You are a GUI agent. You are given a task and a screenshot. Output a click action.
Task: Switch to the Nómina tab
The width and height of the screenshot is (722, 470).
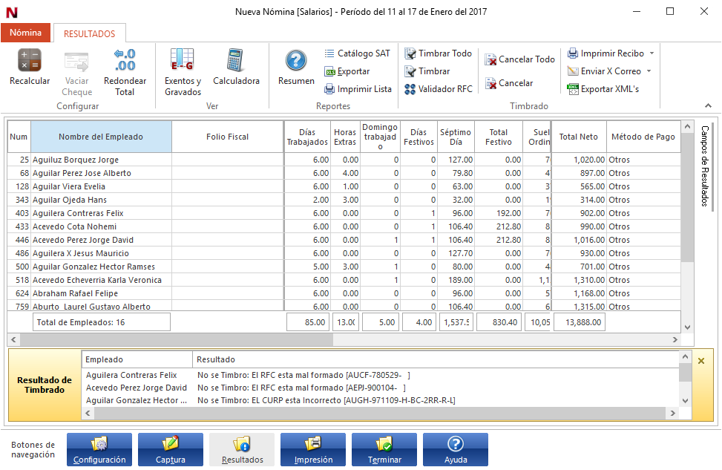[25, 33]
